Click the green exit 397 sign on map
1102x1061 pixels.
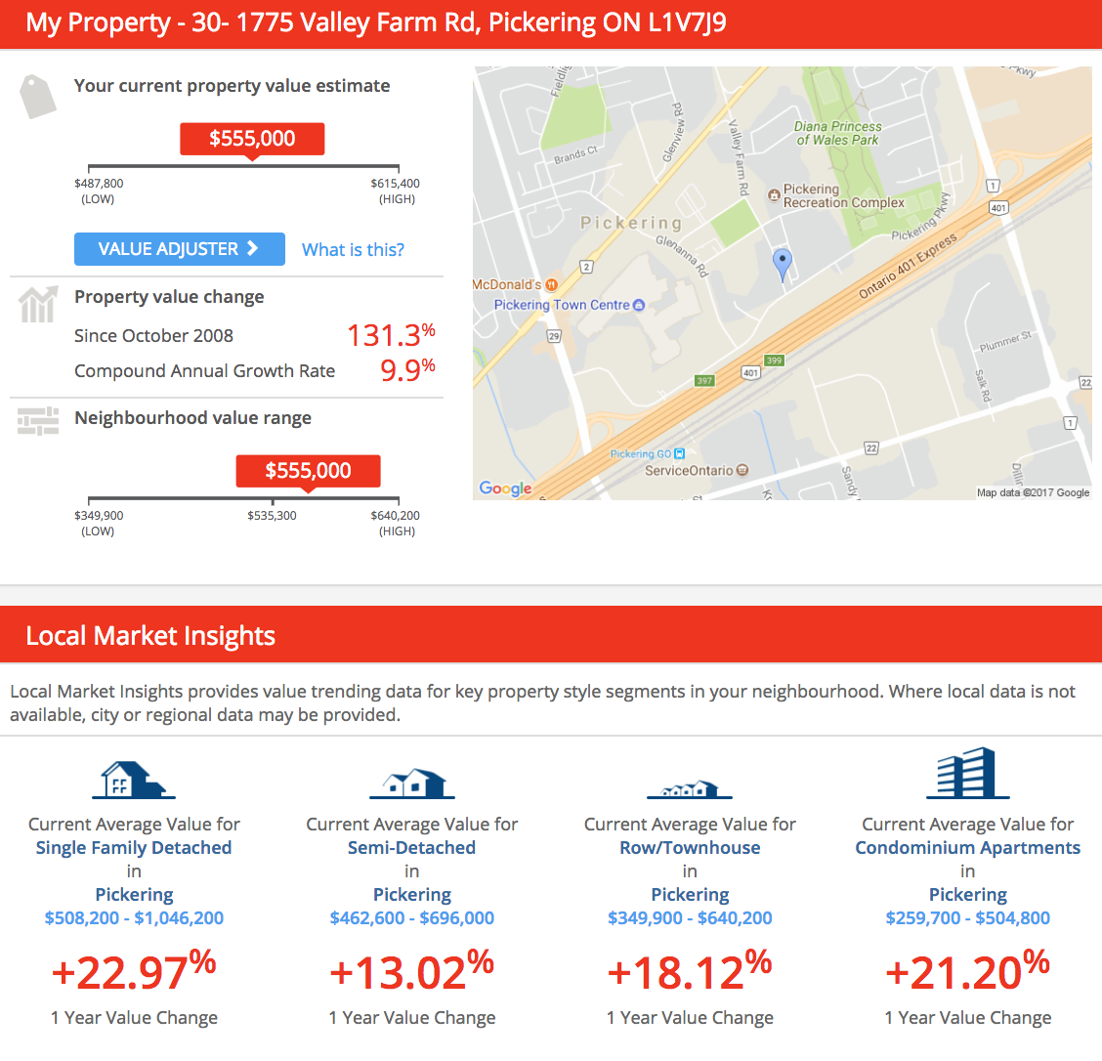tap(704, 381)
